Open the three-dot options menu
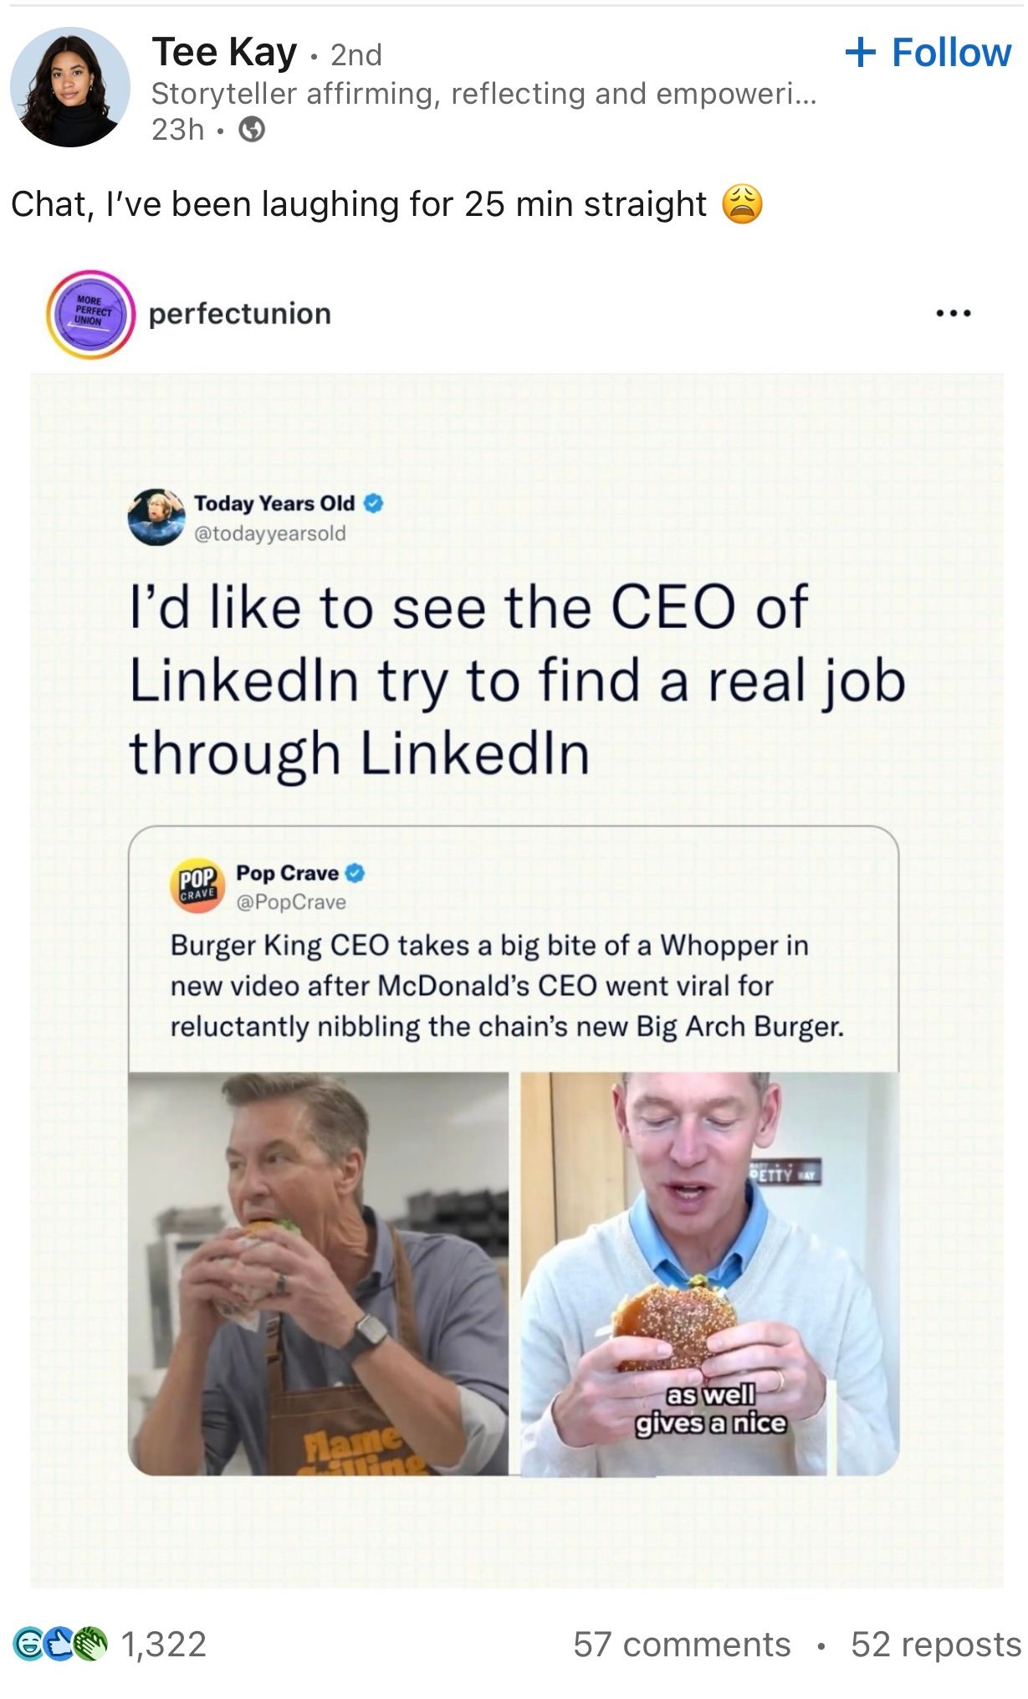This screenshot has width=1028, height=1699. (x=953, y=314)
